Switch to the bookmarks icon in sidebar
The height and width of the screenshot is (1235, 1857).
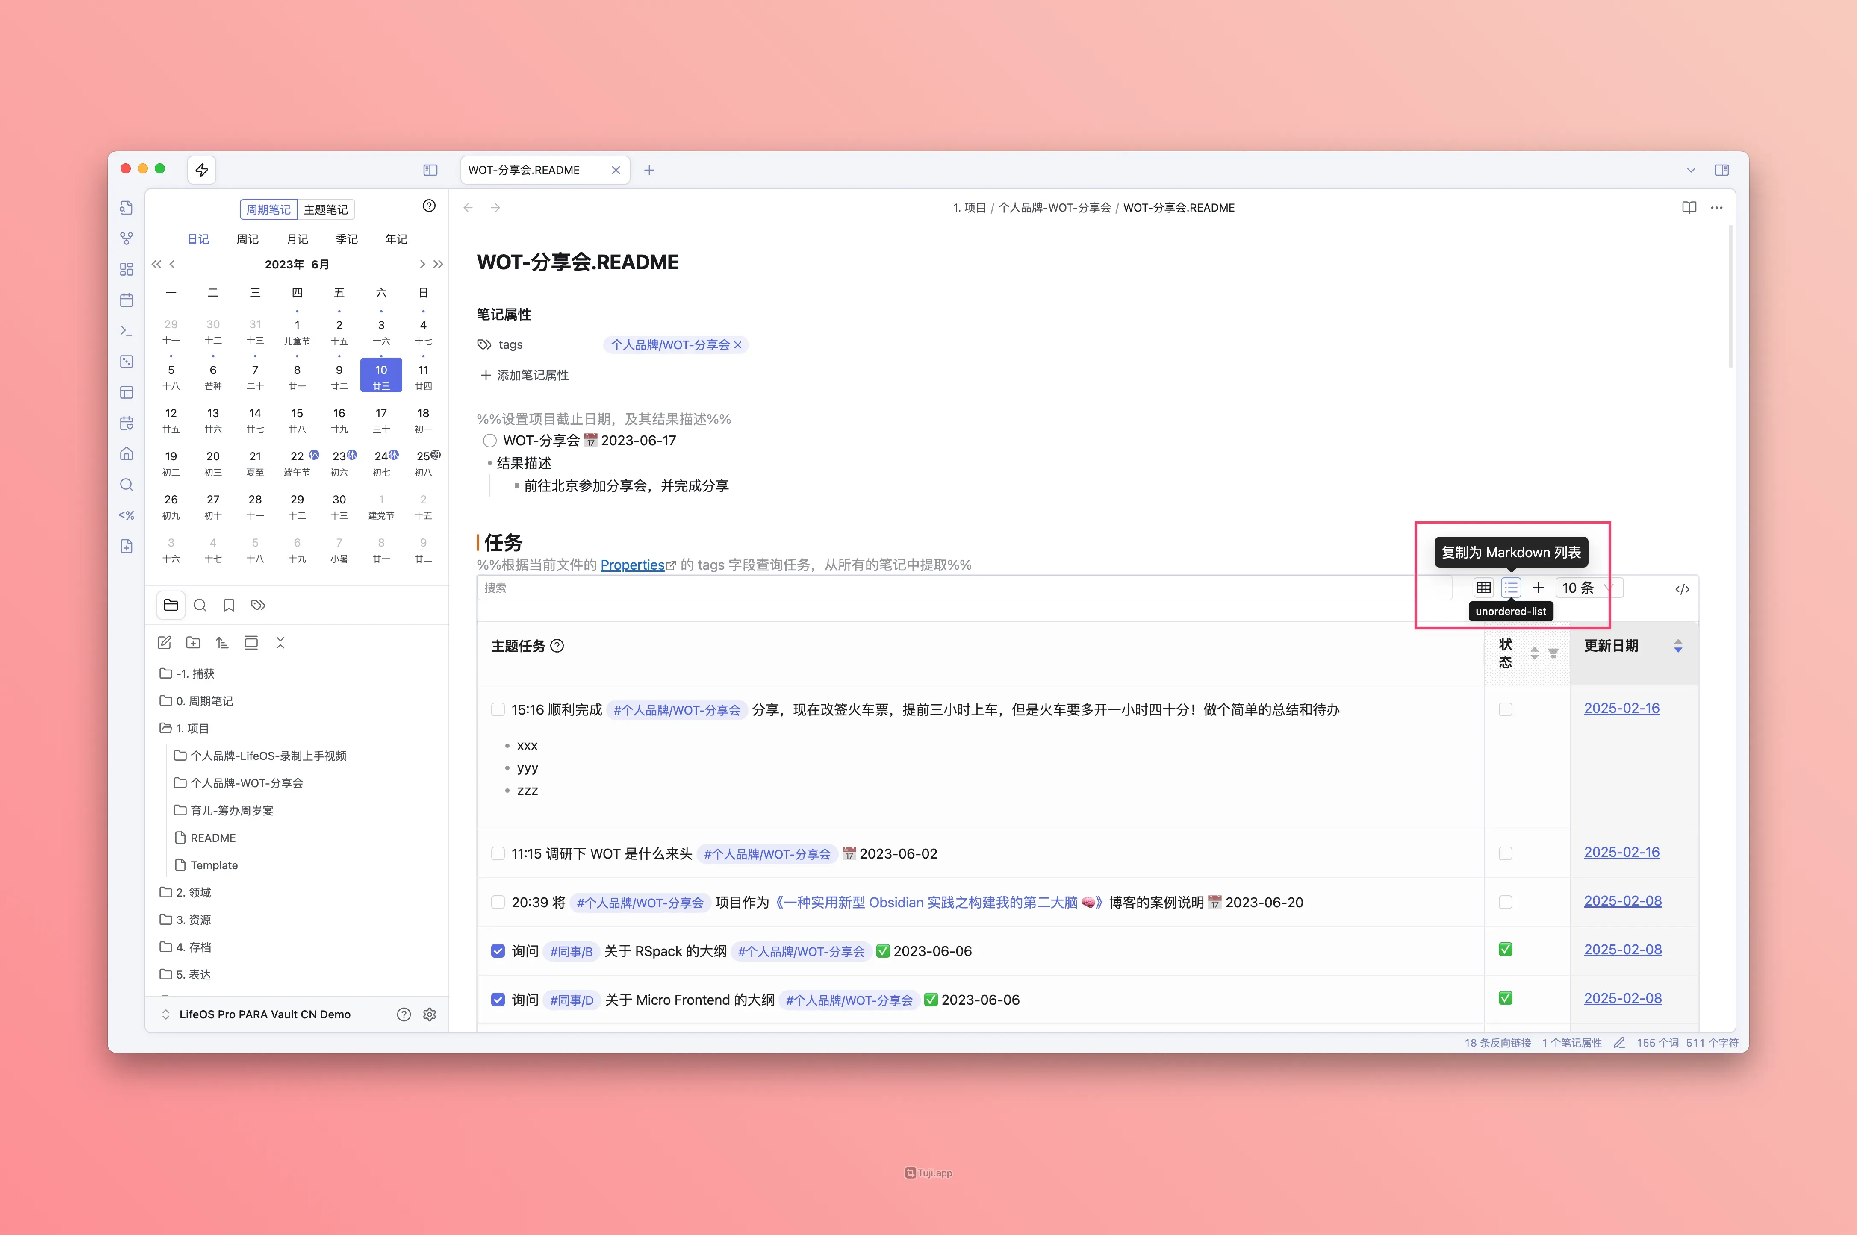229,605
